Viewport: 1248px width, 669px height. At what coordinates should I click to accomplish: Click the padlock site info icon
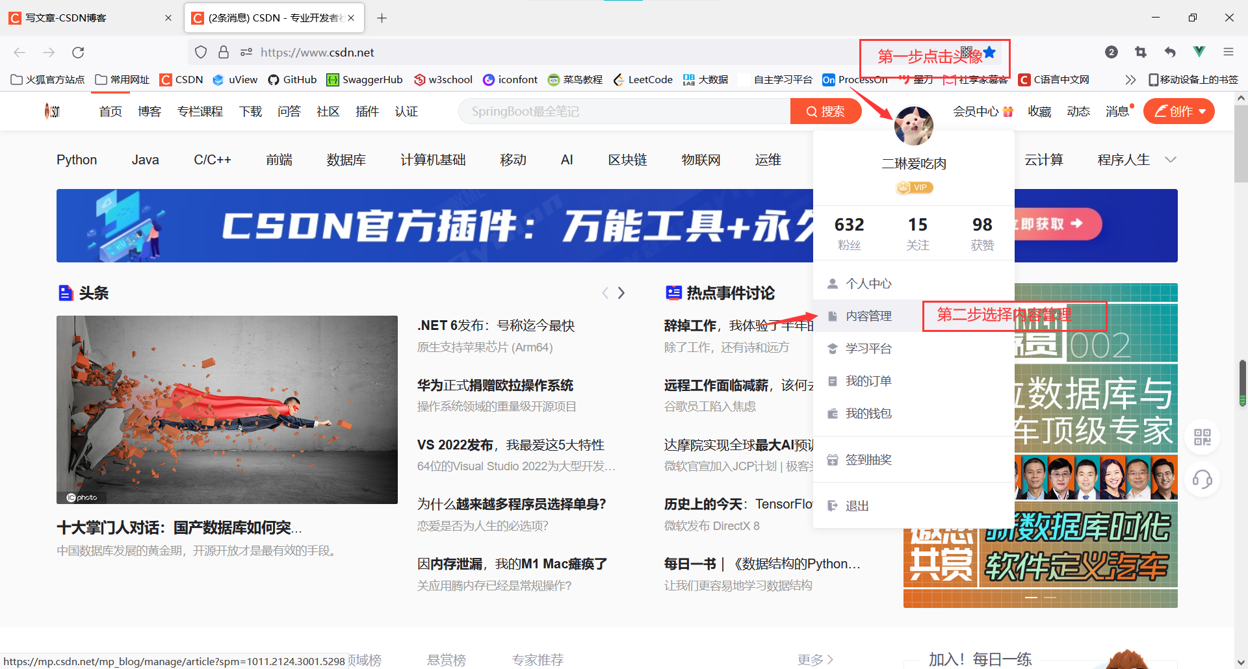point(224,52)
